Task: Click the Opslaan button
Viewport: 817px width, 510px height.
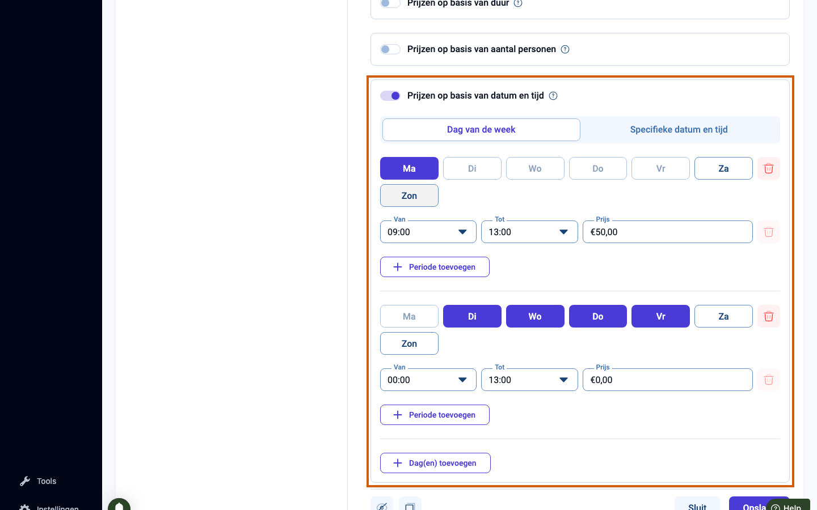Action: pos(748,504)
